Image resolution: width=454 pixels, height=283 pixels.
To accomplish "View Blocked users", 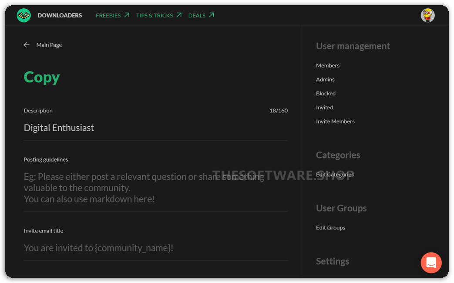I will (326, 93).
